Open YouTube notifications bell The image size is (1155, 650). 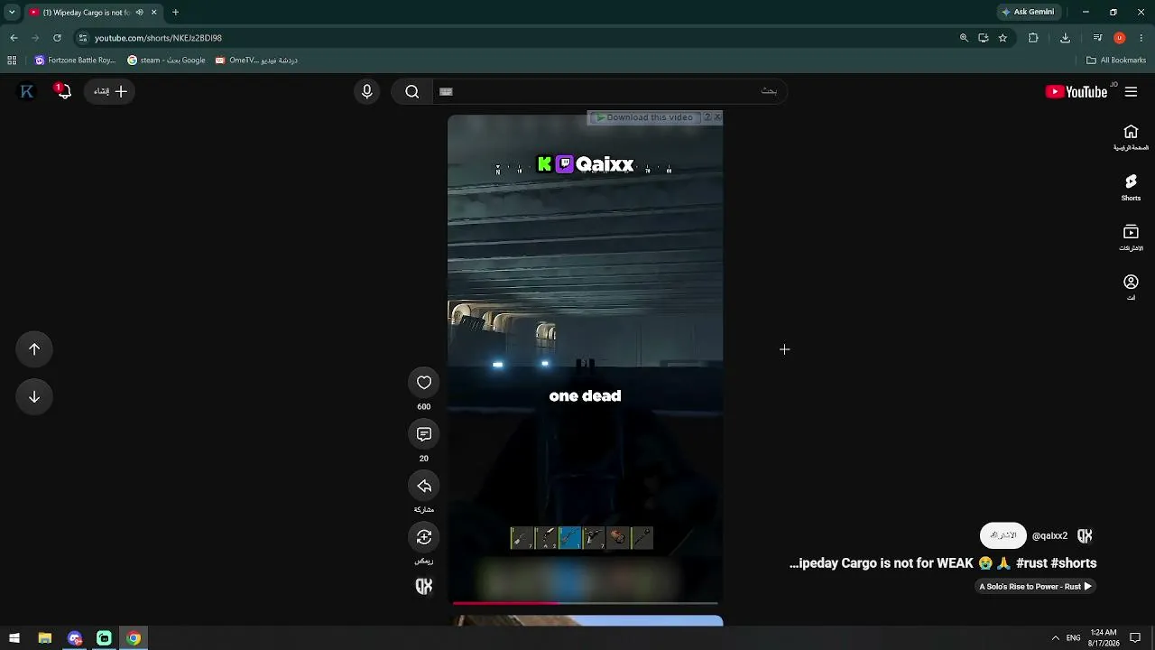(x=62, y=91)
